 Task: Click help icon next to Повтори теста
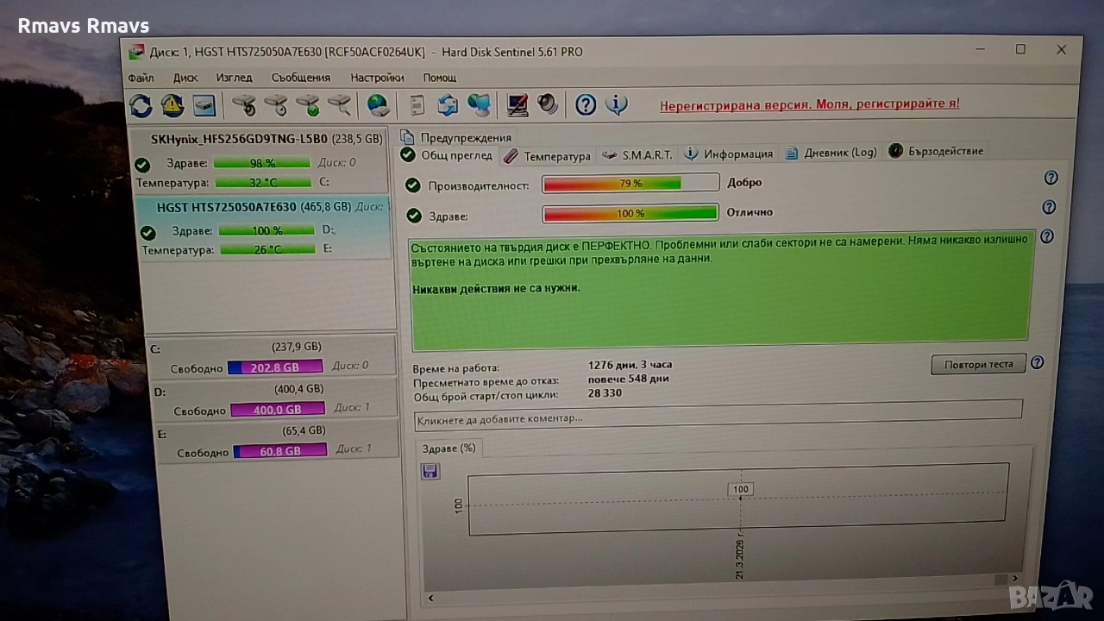coord(1037,363)
